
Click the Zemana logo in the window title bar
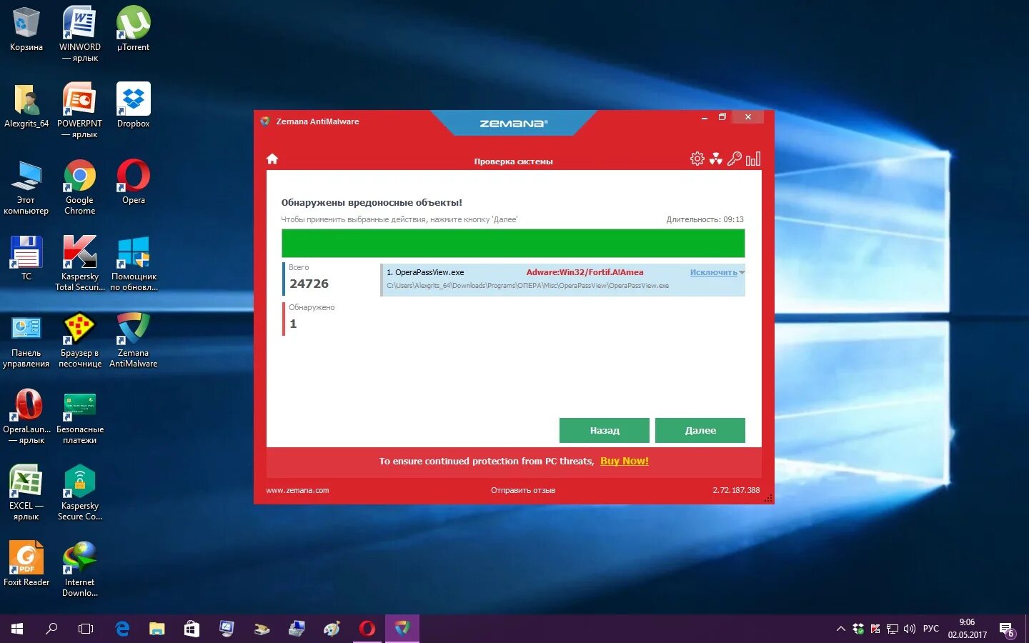513,123
